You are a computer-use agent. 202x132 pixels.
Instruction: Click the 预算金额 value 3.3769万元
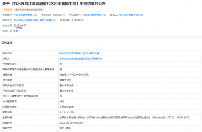point(77,20)
